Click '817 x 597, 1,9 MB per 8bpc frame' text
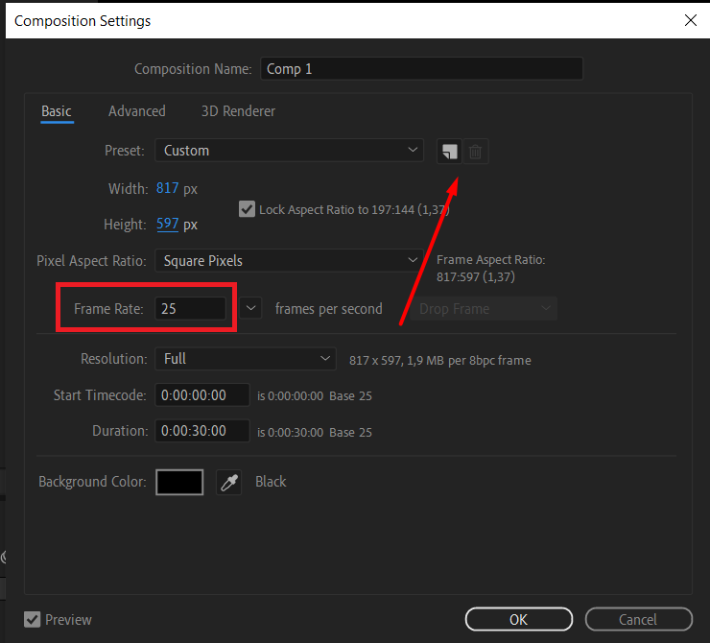This screenshot has height=643, width=710. (x=440, y=361)
